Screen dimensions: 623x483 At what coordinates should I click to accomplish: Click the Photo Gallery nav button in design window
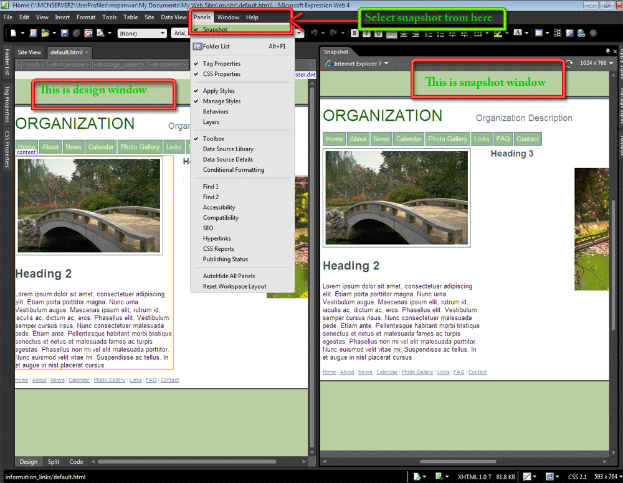pos(140,147)
